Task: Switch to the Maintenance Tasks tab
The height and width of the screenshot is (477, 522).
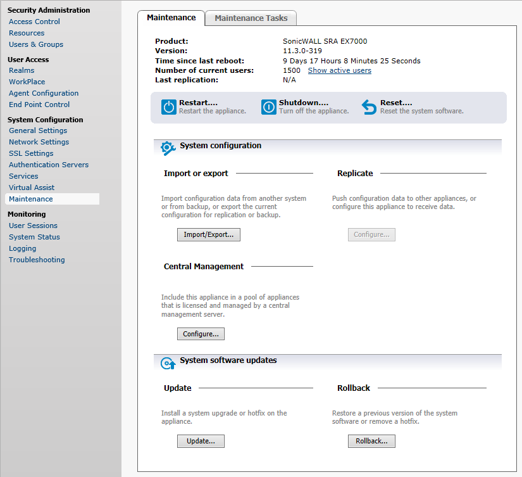Action: [251, 18]
